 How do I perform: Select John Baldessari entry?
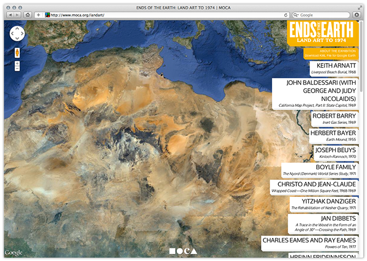315,93
